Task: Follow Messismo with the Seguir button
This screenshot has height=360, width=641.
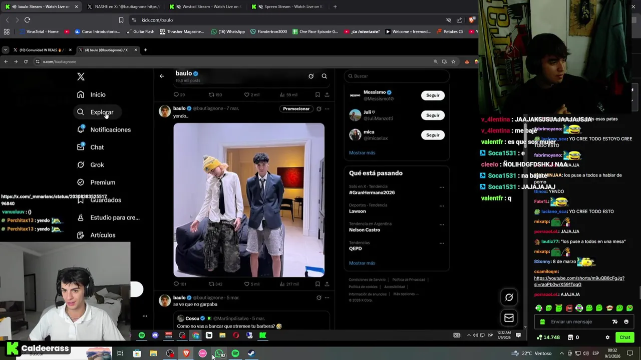Action: (433, 95)
